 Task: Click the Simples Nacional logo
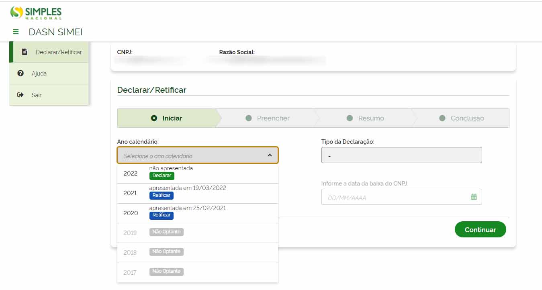coord(37,12)
